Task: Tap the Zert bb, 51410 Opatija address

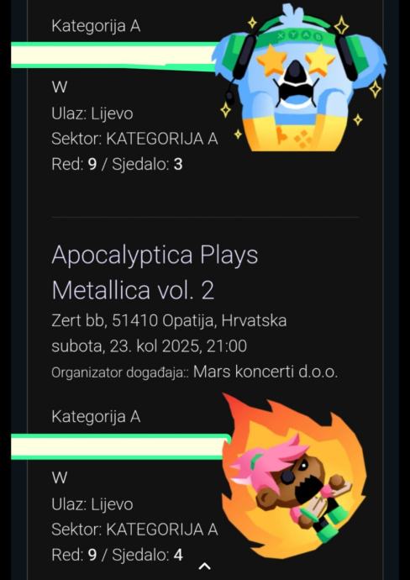Action: pos(169,321)
